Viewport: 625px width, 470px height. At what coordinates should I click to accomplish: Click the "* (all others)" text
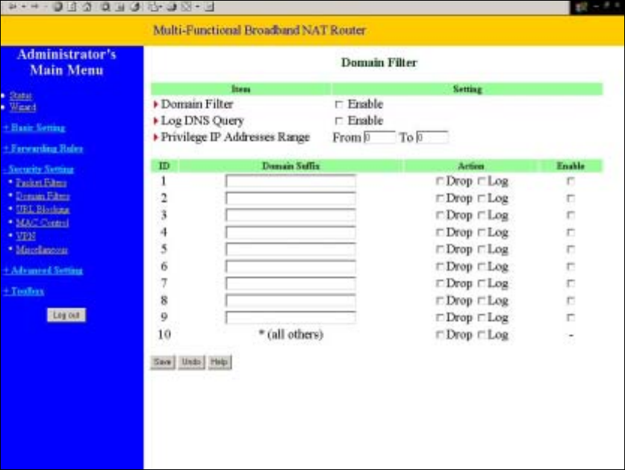(x=291, y=334)
